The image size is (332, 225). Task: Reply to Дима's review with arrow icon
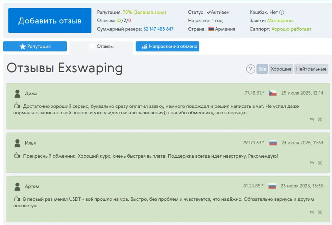[312, 119]
